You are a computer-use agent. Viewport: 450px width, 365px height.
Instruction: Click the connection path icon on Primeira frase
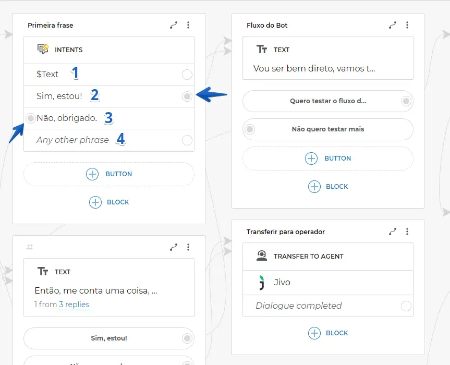[174, 25]
